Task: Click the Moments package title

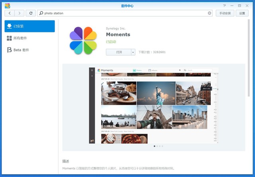Action: [x=118, y=34]
